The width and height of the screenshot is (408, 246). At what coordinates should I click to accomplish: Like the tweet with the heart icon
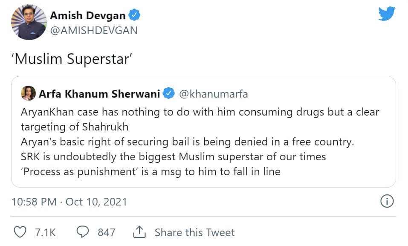pos(20,232)
